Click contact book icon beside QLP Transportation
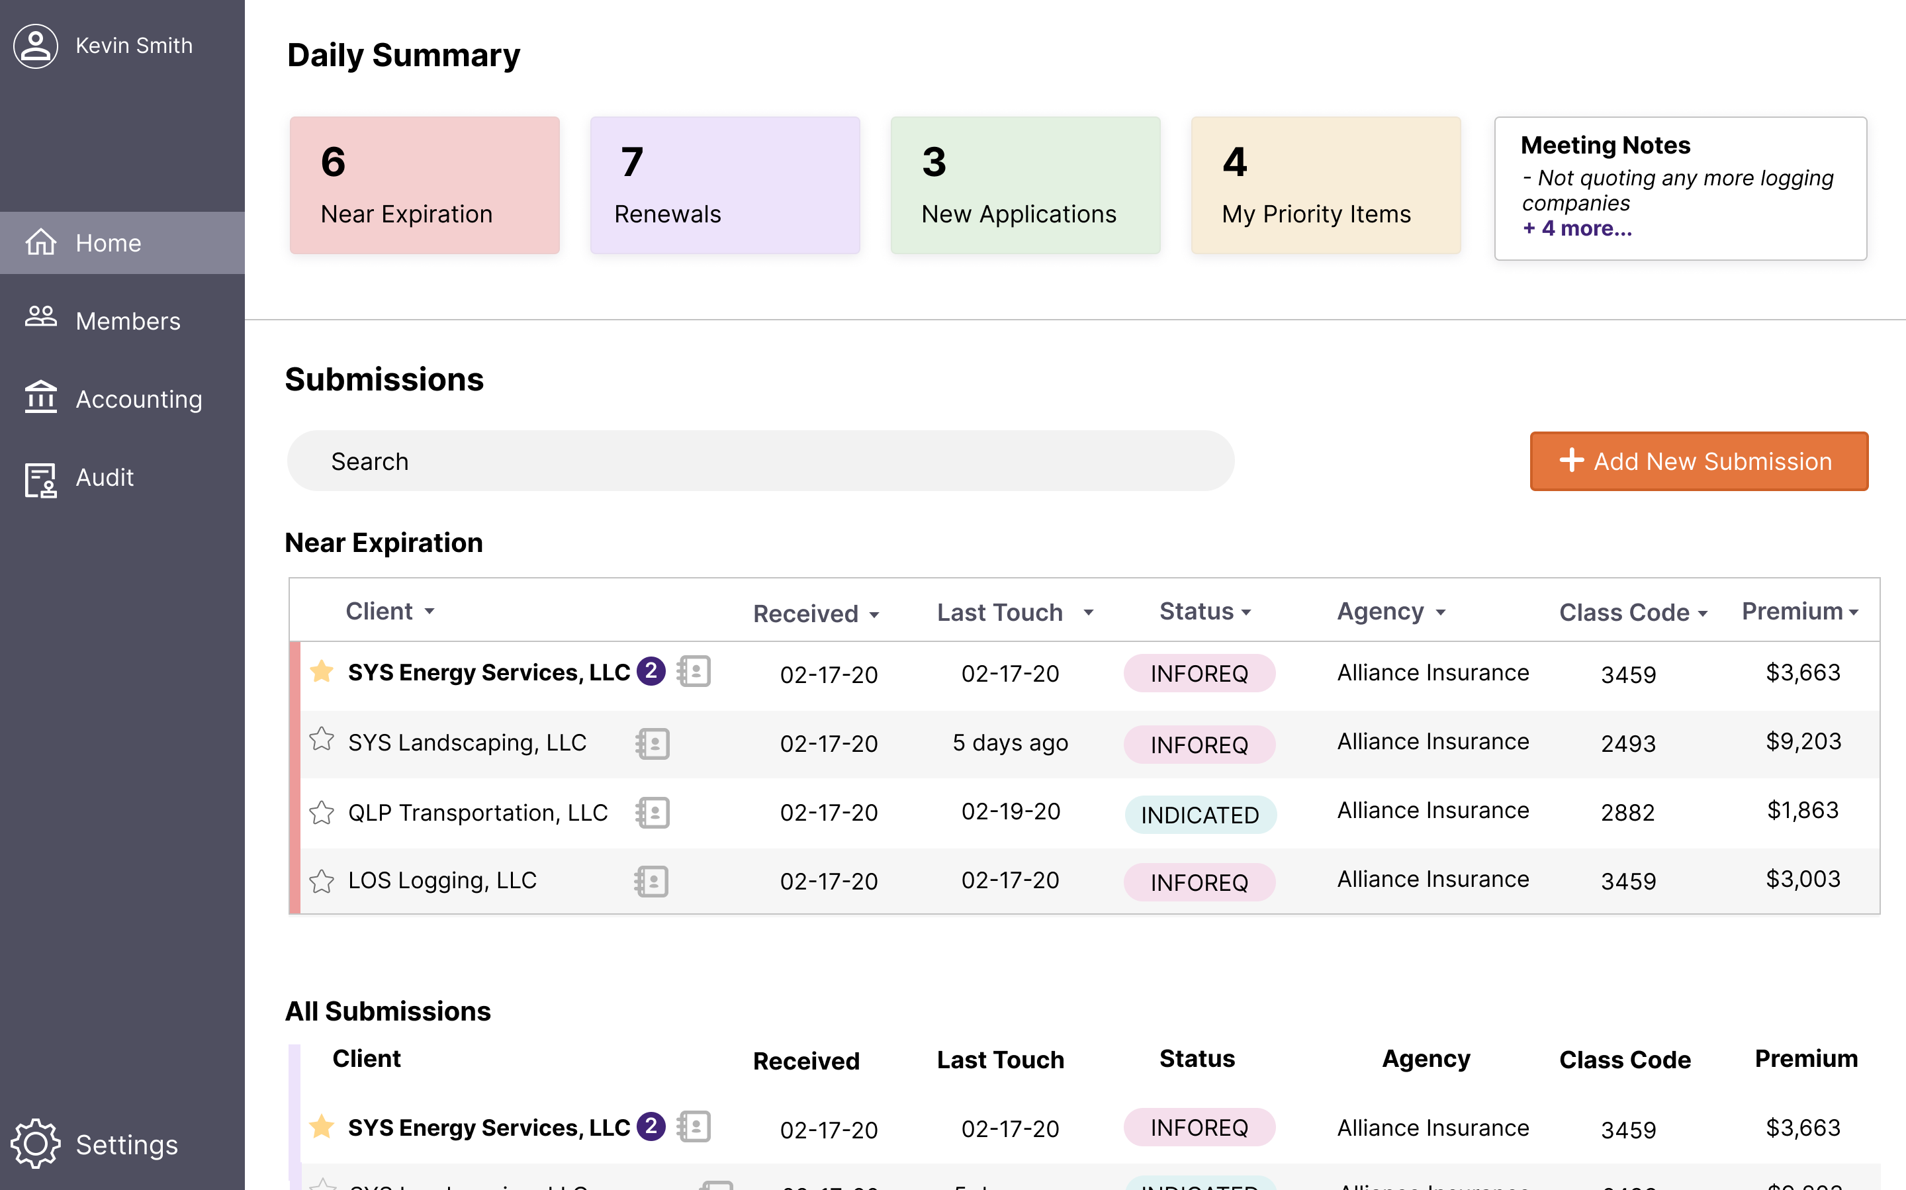The image size is (1906, 1190). click(653, 812)
